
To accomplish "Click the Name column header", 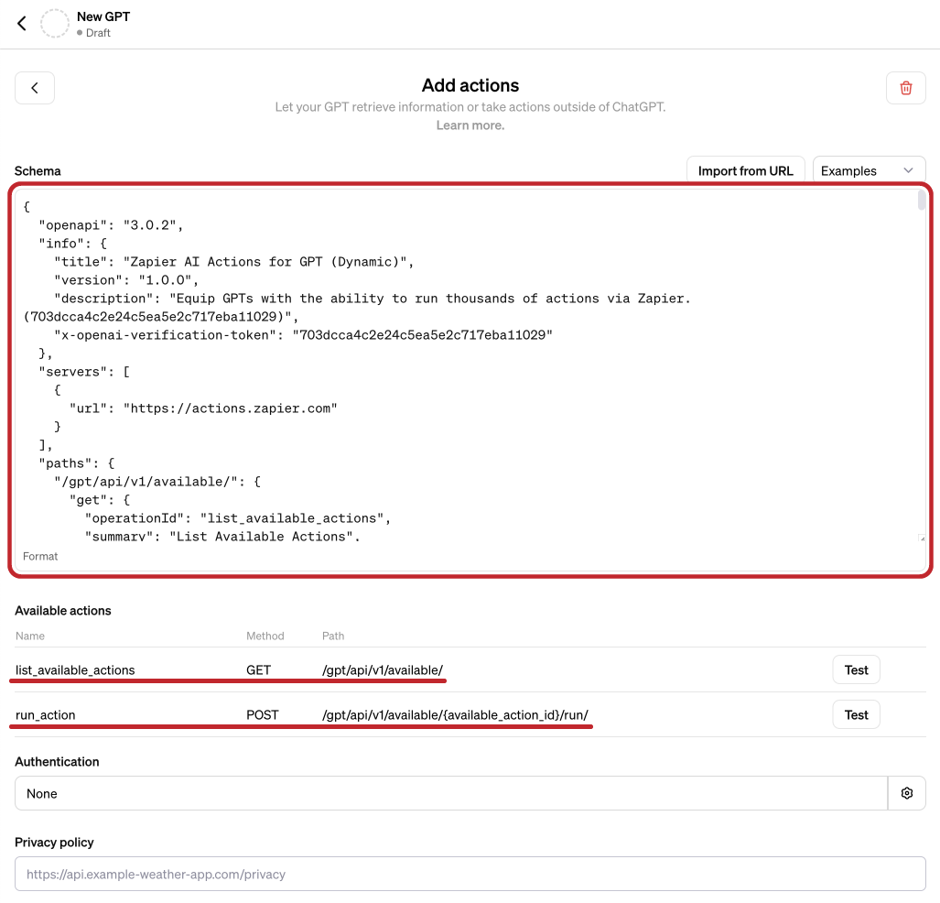I will point(30,636).
